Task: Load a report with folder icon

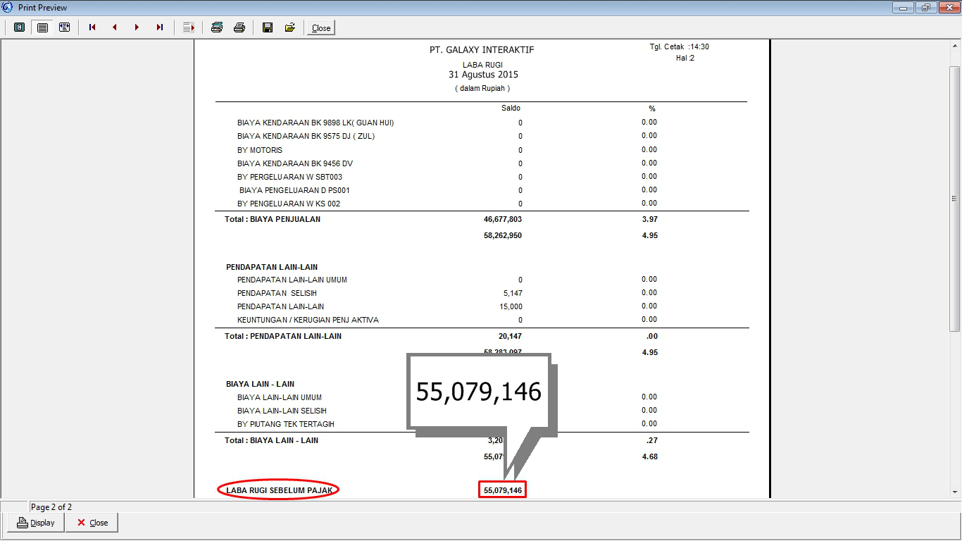Action: click(289, 27)
